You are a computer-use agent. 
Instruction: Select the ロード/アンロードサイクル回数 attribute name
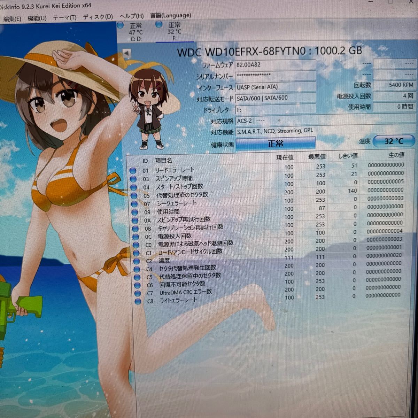[190, 251]
